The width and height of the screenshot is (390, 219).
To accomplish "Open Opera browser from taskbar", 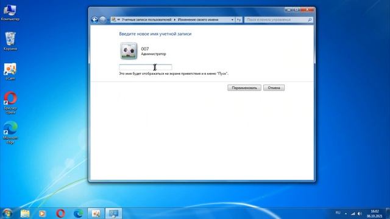I will pos(60,214).
